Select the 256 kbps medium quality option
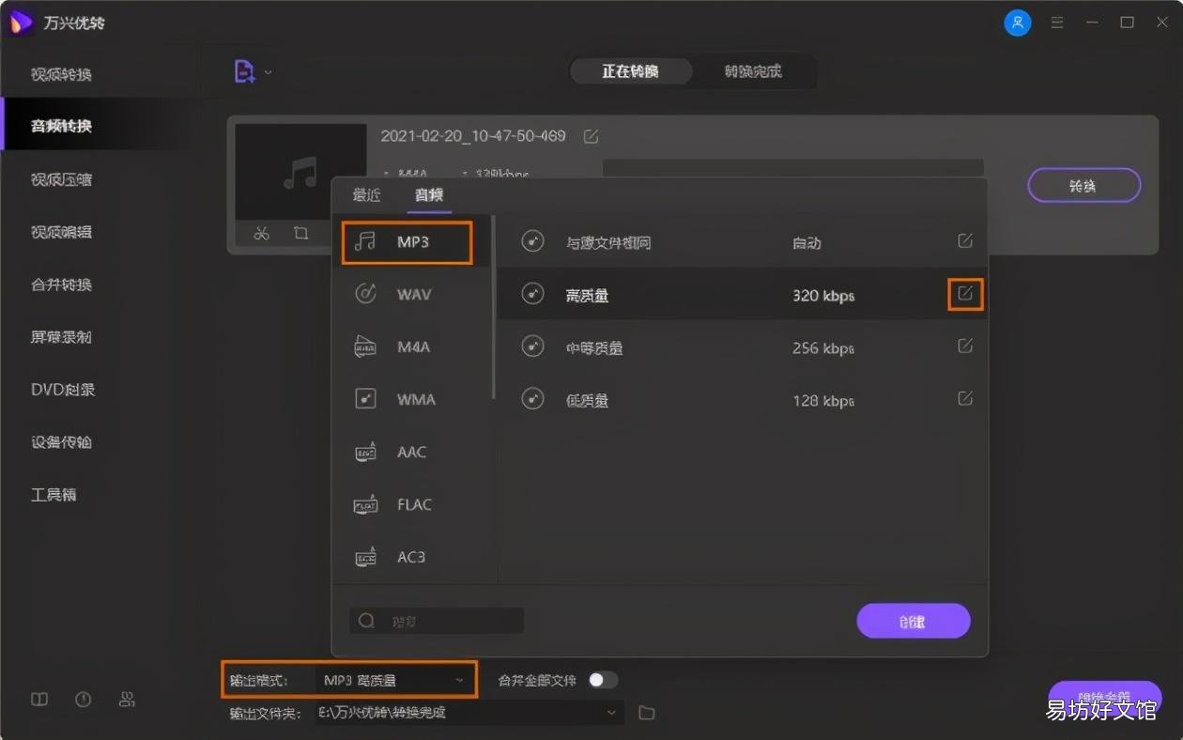The height and width of the screenshot is (740, 1183). tap(742, 347)
